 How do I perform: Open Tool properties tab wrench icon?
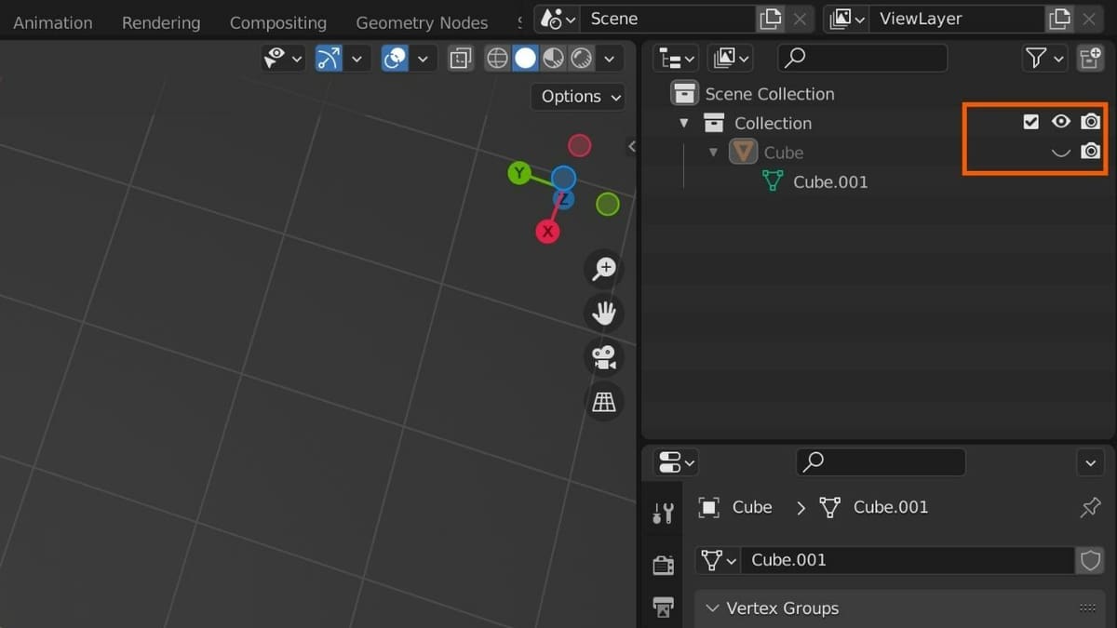tap(663, 513)
